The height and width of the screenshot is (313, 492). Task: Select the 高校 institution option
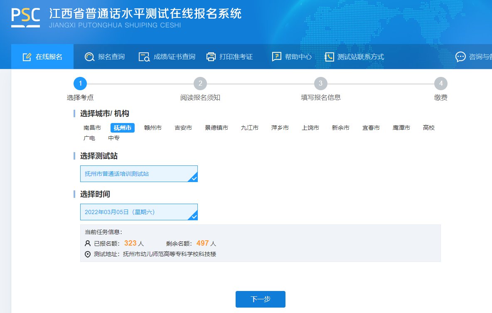click(428, 128)
